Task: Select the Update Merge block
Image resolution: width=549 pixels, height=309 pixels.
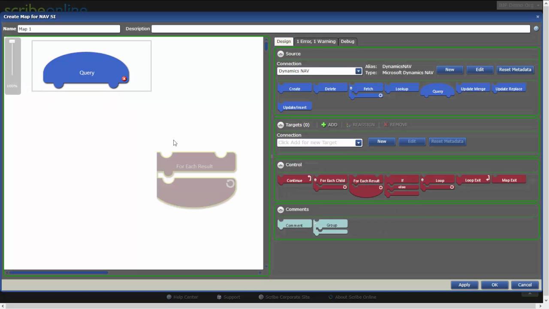Action: pos(473,89)
